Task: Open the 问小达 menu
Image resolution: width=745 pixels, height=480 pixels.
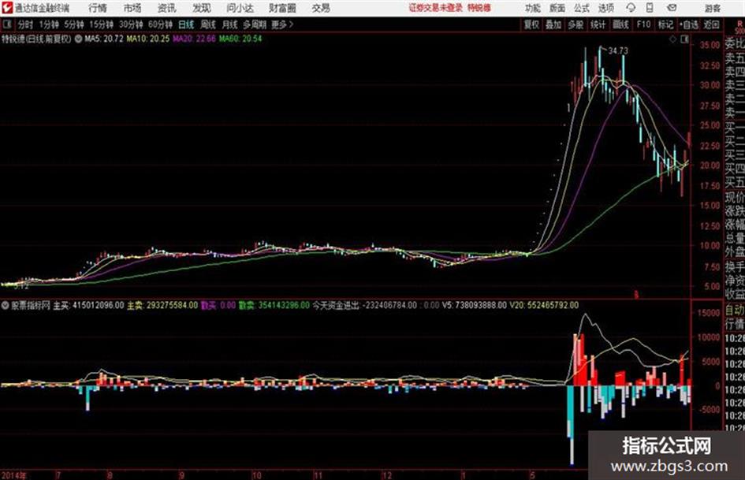Action: 240,8
